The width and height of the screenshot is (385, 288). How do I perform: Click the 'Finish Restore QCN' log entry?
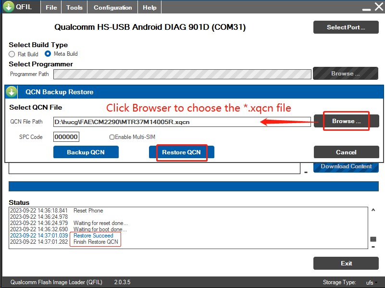pyautogui.click(x=96, y=242)
